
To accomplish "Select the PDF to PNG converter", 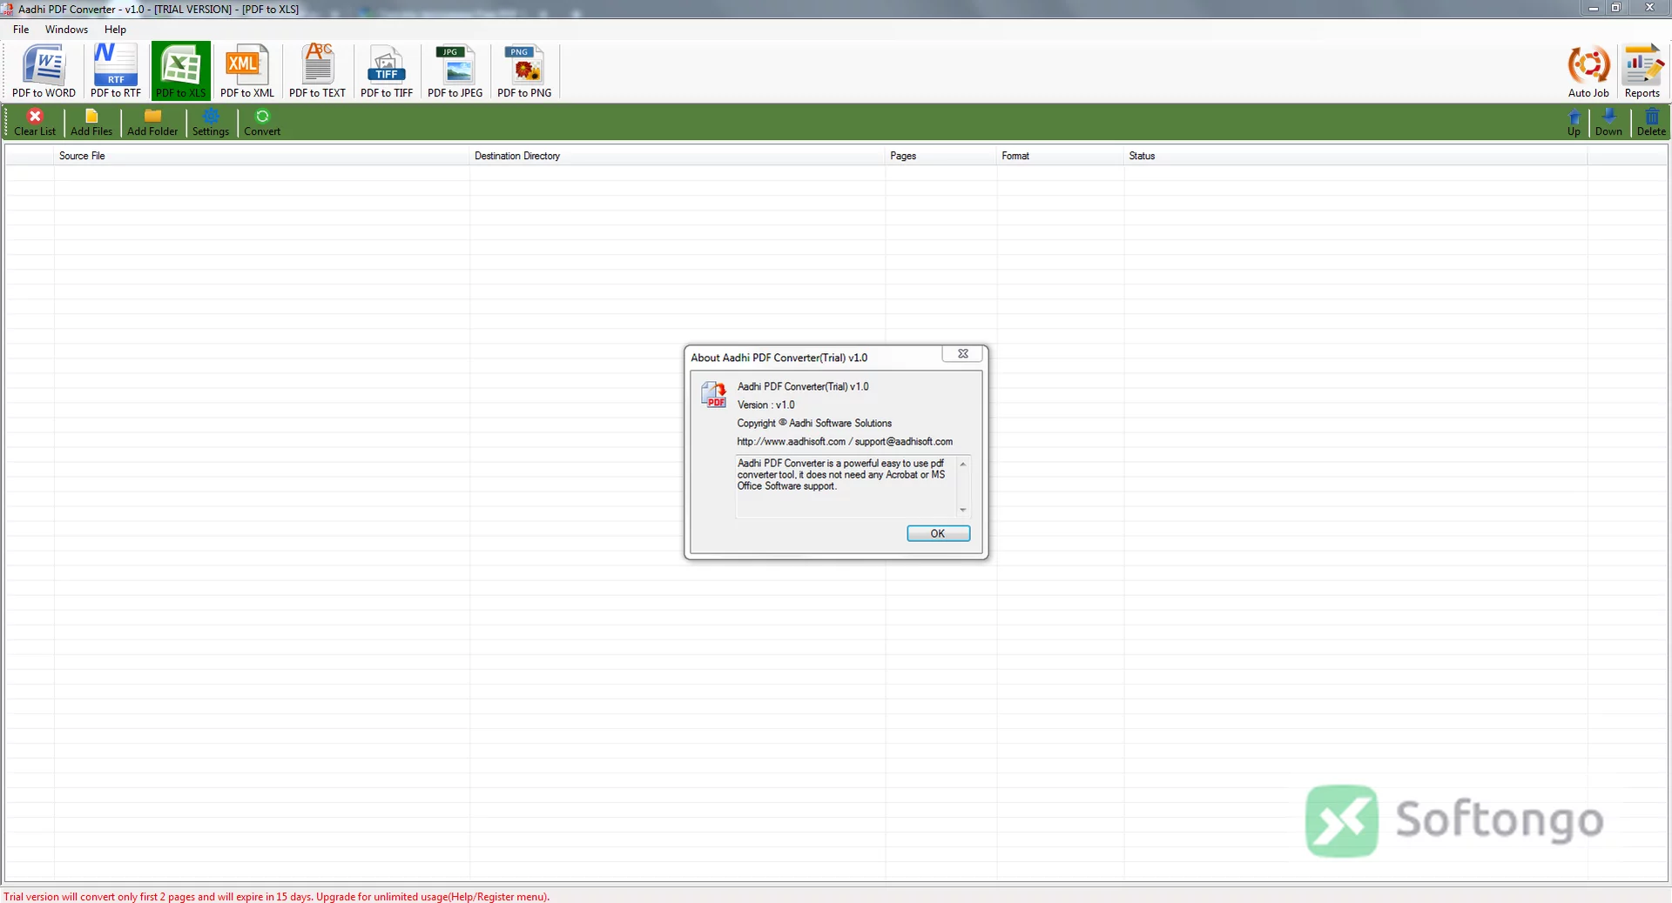I will [524, 70].
